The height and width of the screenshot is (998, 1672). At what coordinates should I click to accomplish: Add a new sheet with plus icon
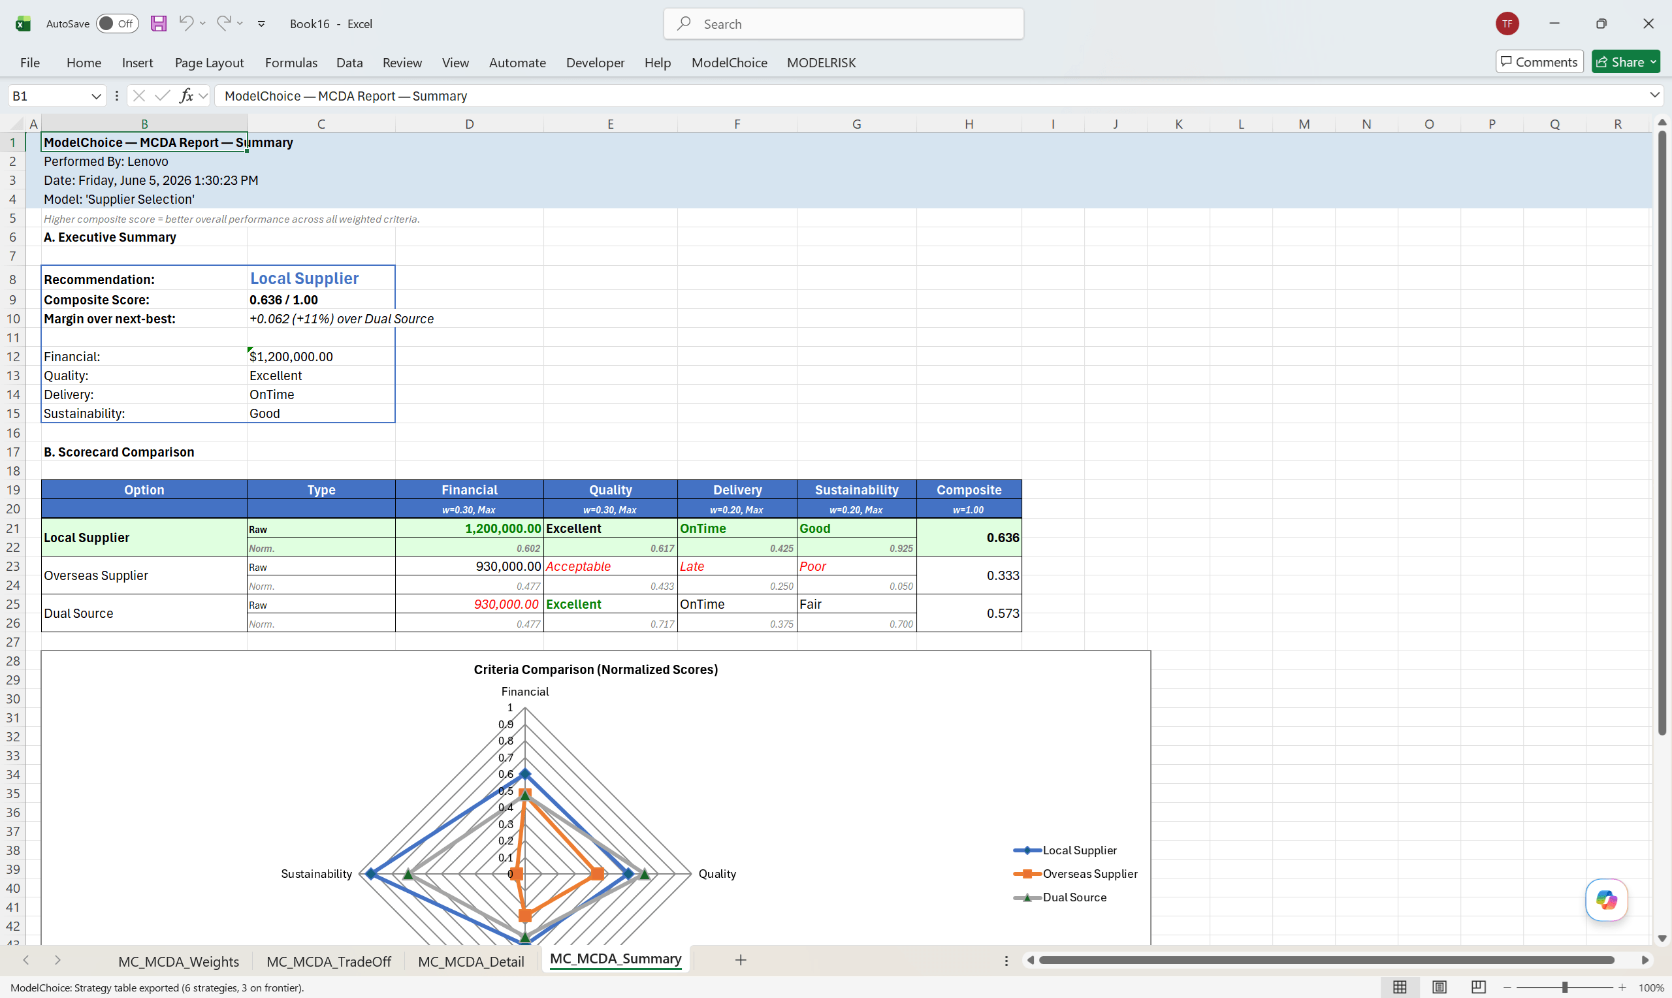[740, 959]
